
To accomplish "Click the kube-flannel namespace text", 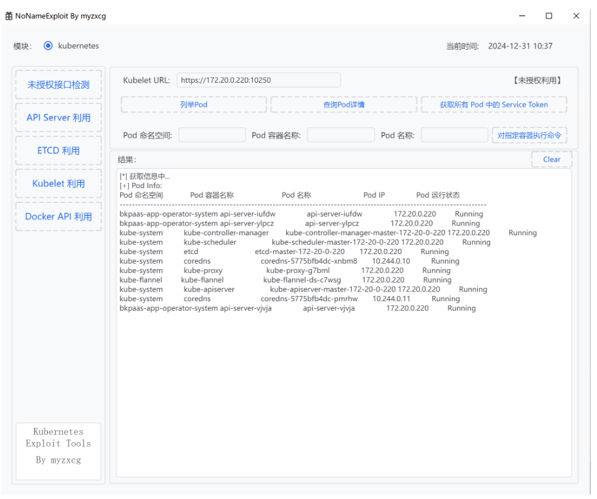I will (x=141, y=281).
